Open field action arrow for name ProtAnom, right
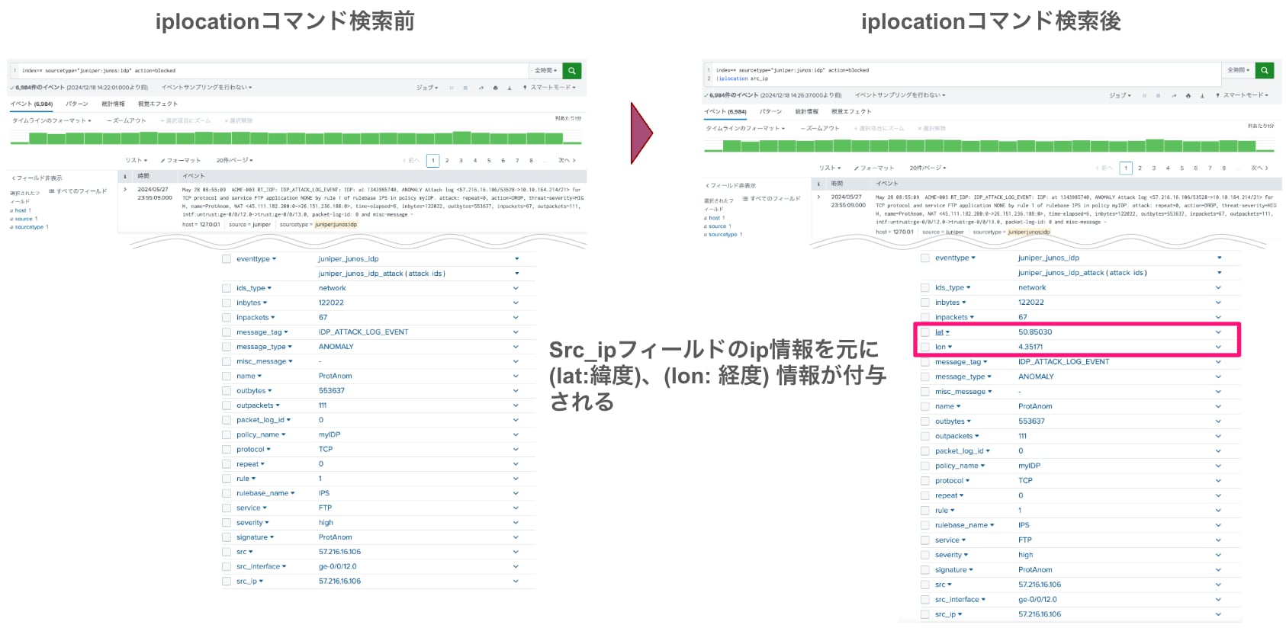Viewport: 1286px width, 628px height. 1218,406
